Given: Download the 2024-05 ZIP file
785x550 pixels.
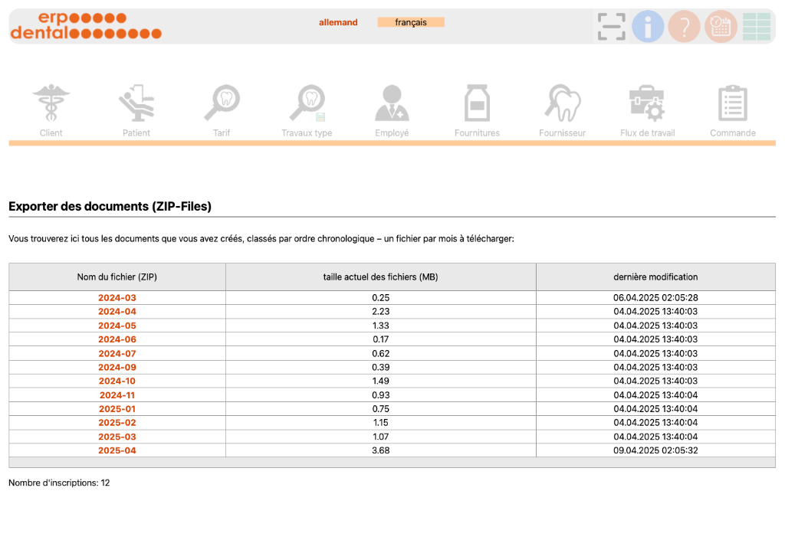Looking at the screenshot, I should (117, 326).
